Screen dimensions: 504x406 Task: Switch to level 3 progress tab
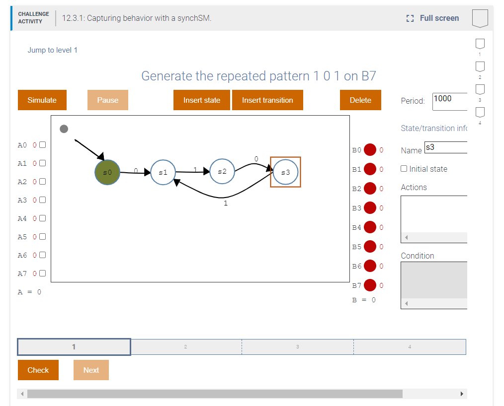click(298, 347)
